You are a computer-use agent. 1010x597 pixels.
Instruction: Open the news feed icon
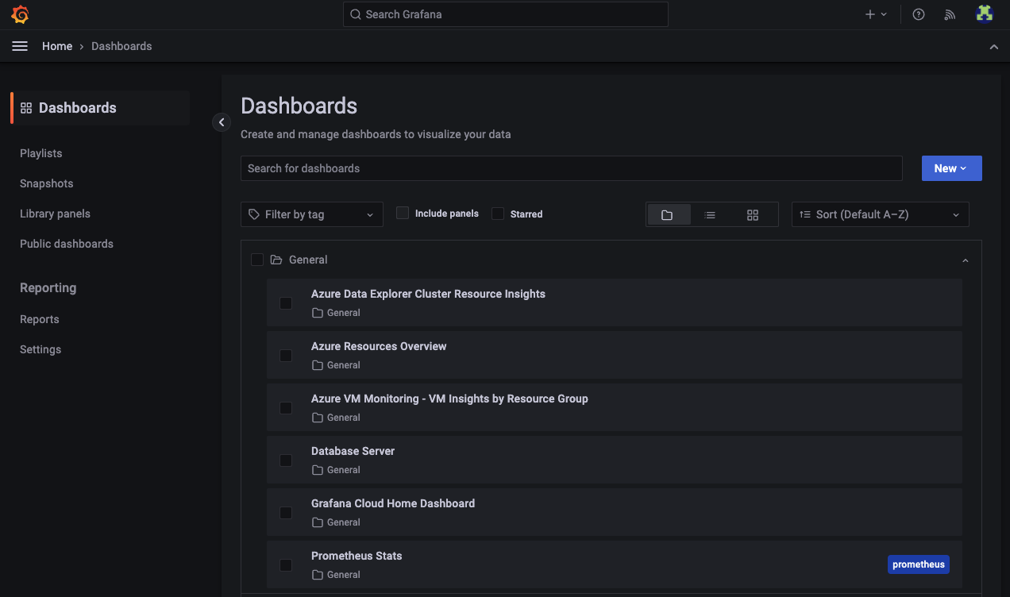[x=950, y=13]
